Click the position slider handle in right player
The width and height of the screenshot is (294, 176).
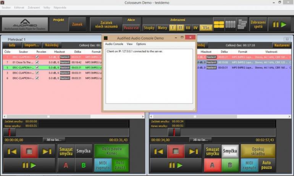(174, 132)
